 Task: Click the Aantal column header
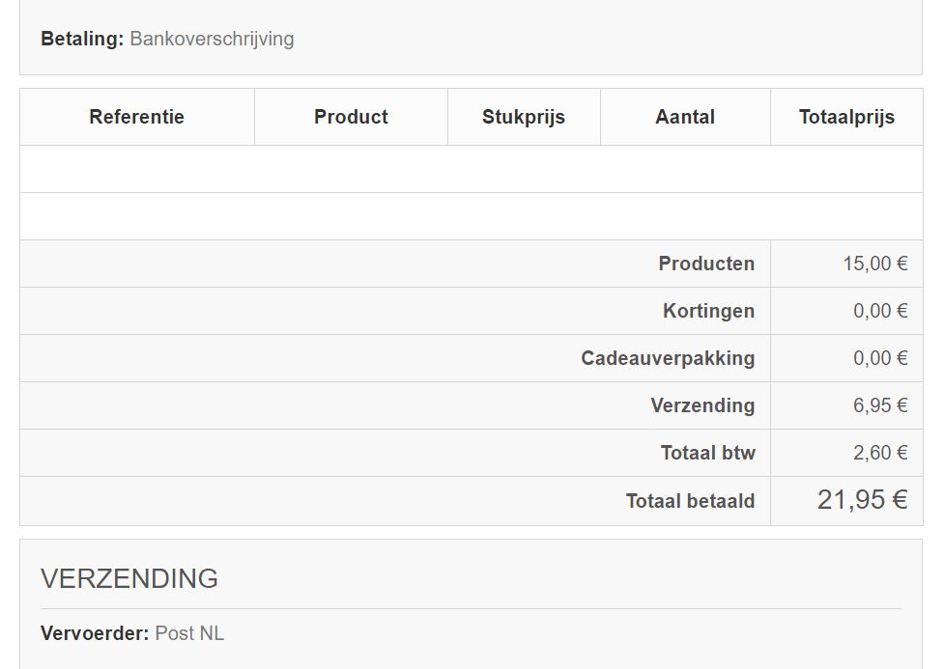685,117
